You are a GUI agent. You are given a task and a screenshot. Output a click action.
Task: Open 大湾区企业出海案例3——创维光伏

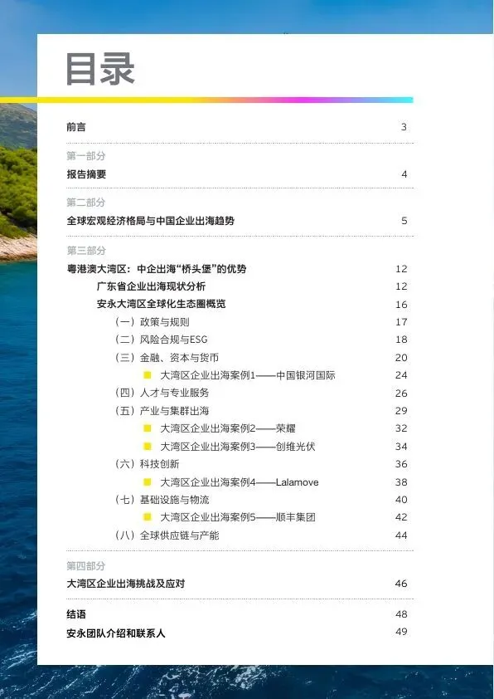238,447
